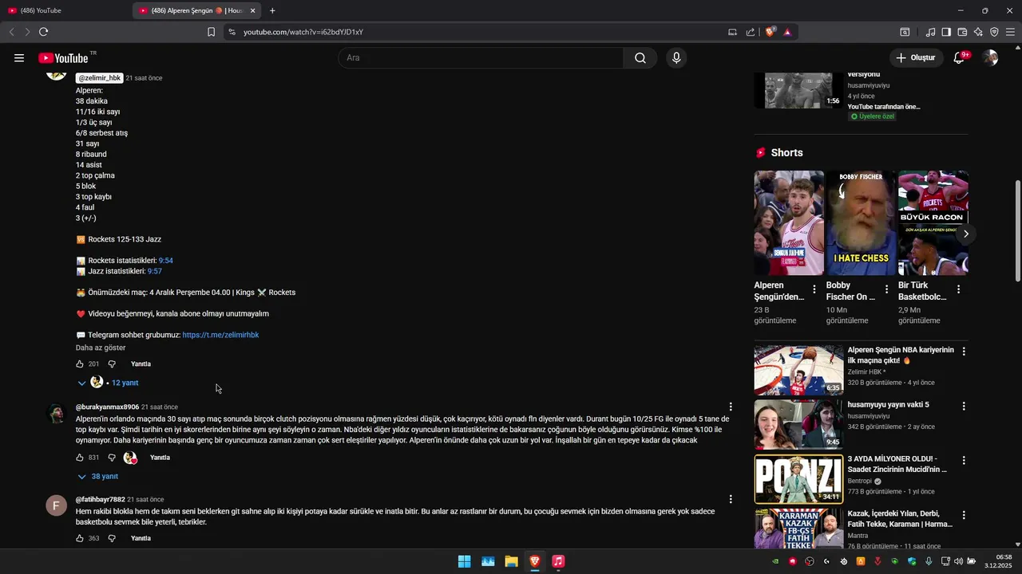Jump to 9:54 Rockets stats timestamp
Screen dimensions: 1022x574
[x=165, y=261]
